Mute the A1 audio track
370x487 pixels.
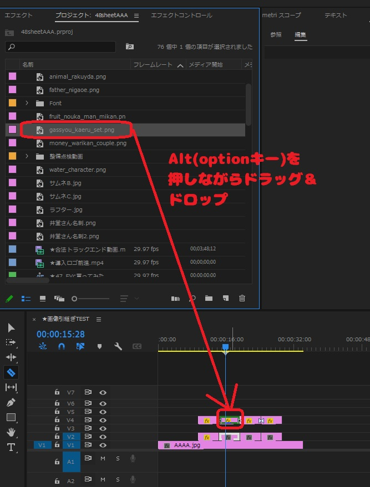(x=103, y=458)
